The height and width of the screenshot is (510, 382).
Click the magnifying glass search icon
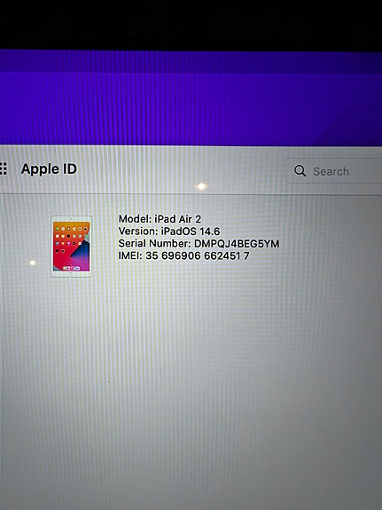click(300, 170)
